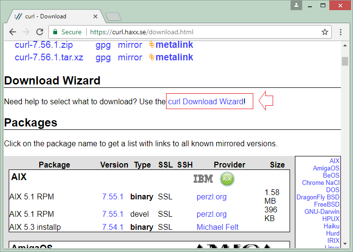Screen dimensions: 353x252
Task: Click the gpg link for curl-7.56.1.tar.xz
Action: [103, 57]
